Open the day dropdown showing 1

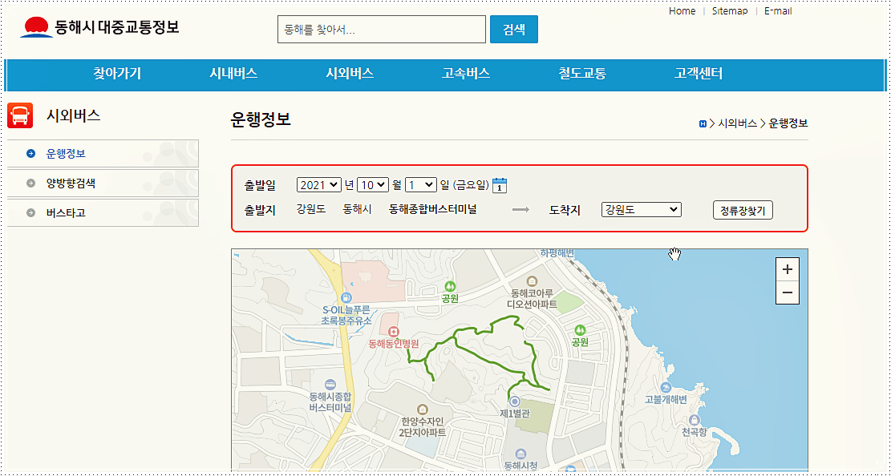pos(421,184)
